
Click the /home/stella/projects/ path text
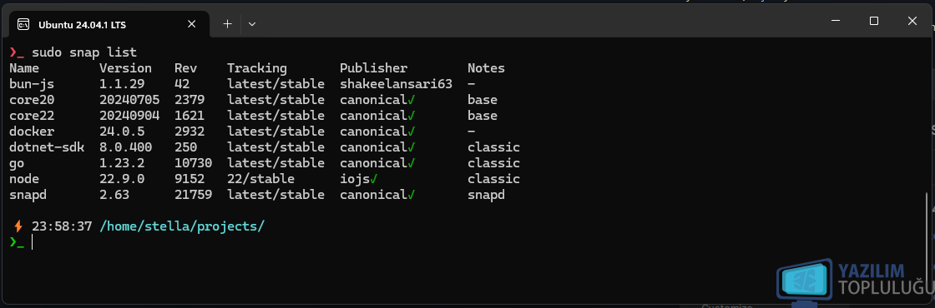coord(183,226)
